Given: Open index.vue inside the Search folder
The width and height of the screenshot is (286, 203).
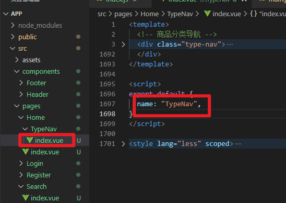Looking at the screenshot, I should pos(45,198).
